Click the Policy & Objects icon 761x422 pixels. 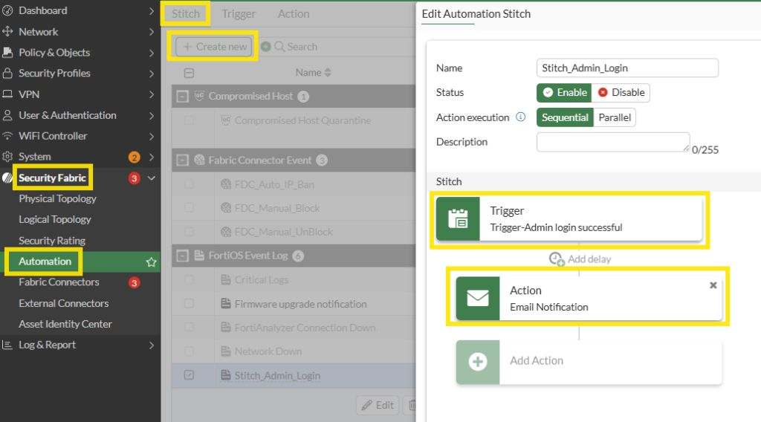pyautogui.click(x=7, y=53)
